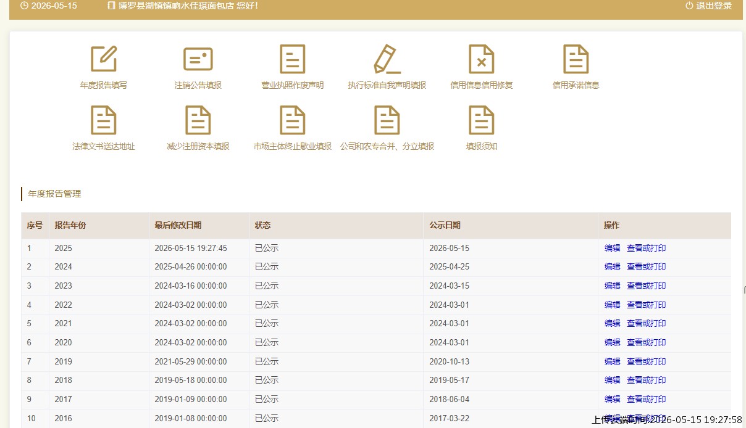Open the 信用信息信用修复 icon
Viewport: 746px width, 428px height.
coord(482,59)
